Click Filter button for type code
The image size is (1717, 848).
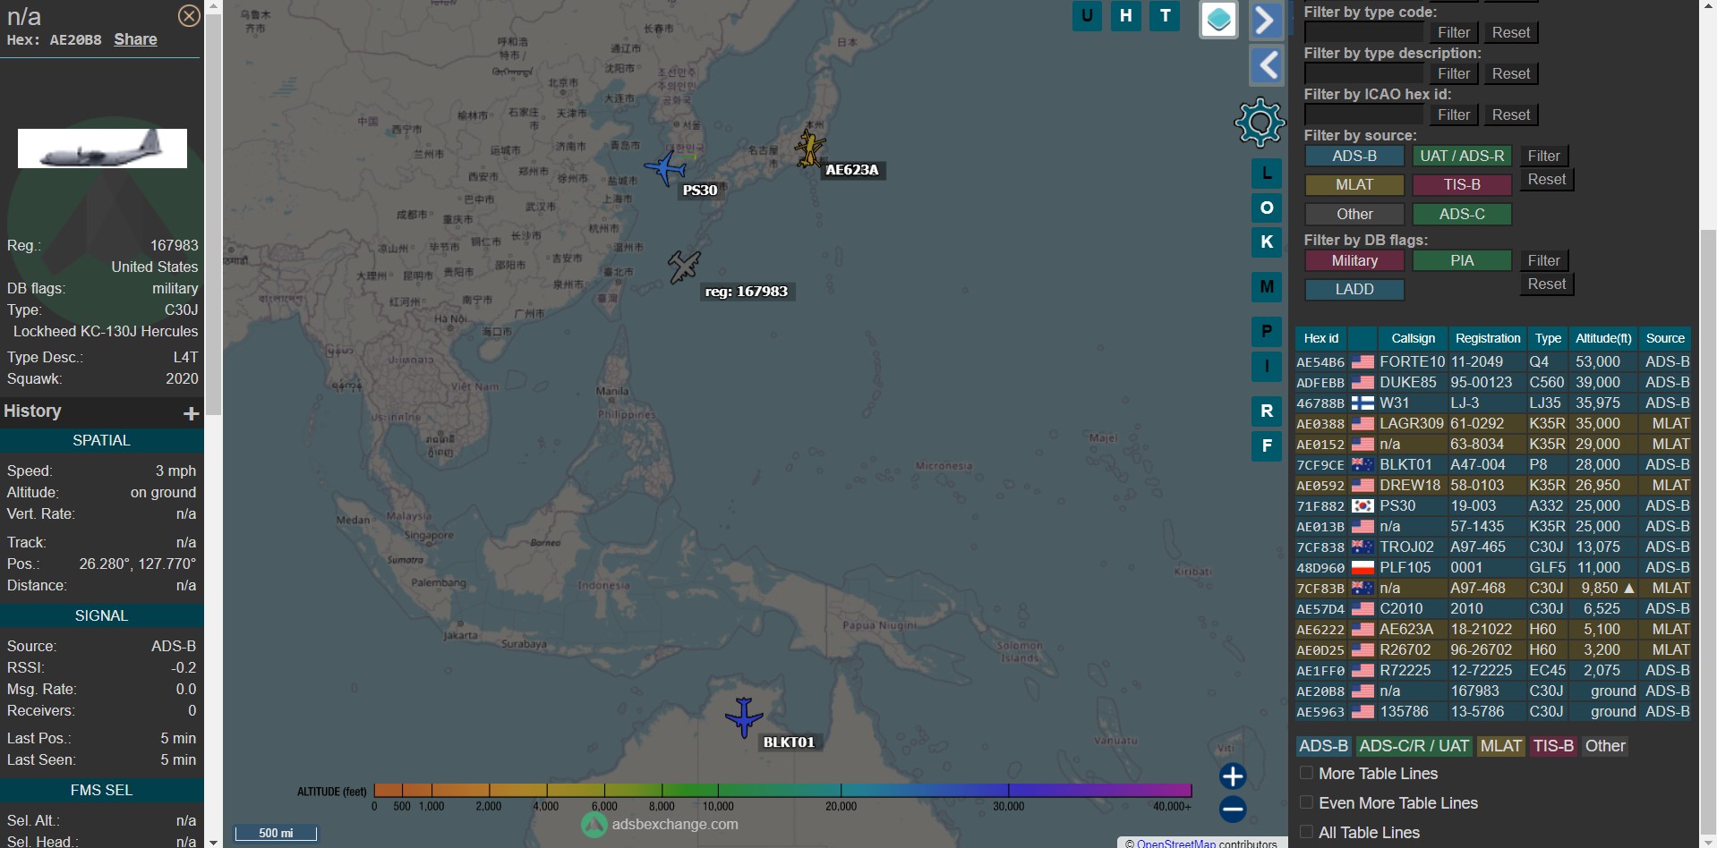coord(1454,32)
